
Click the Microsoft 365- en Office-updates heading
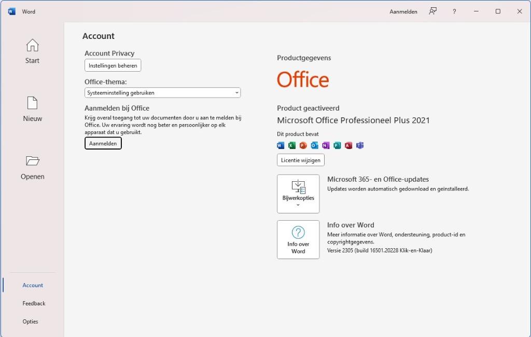point(378,179)
